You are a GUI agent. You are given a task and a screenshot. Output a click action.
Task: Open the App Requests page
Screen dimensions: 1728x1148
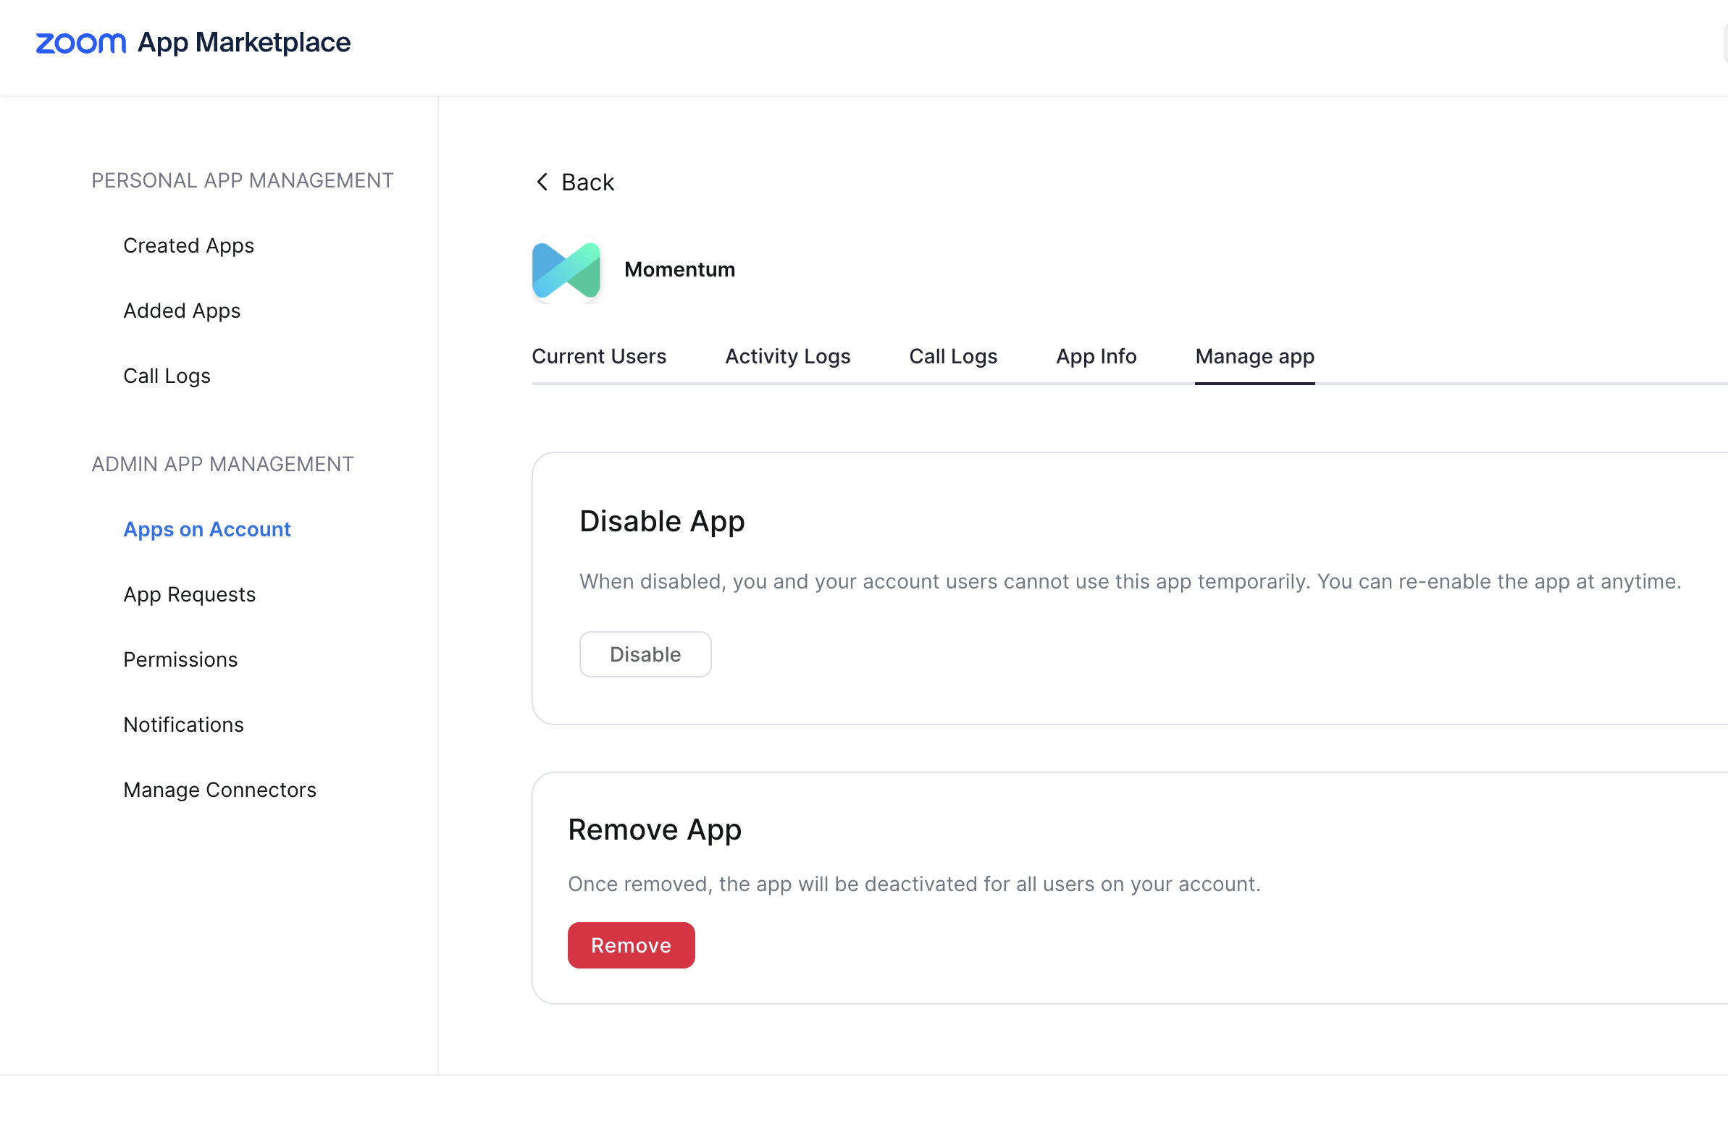189,594
